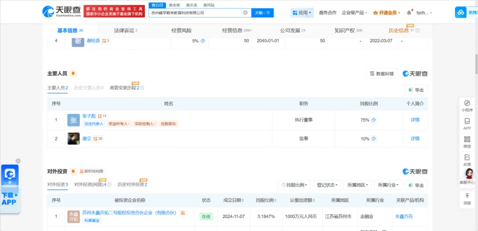478x231 pixels.
Task: Select 历史对外投资 sub-tab
Action: coord(132,185)
